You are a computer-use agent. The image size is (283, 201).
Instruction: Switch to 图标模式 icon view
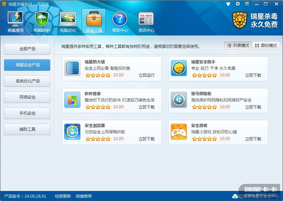(x=266, y=46)
